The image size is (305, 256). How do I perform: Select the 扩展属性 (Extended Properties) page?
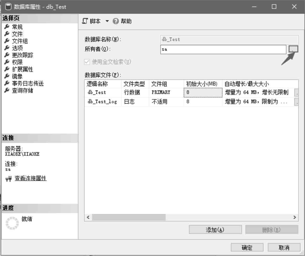[22, 69]
